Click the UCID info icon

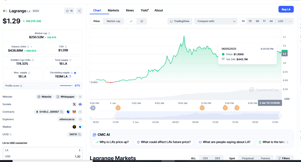(10, 134)
